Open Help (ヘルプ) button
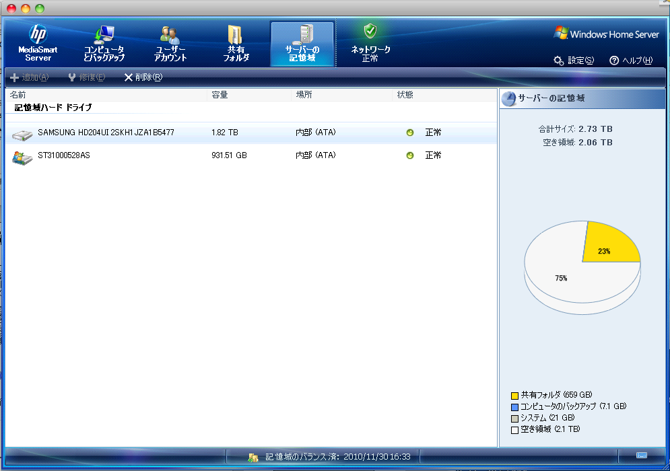670x471 pixels. [631, 61]
